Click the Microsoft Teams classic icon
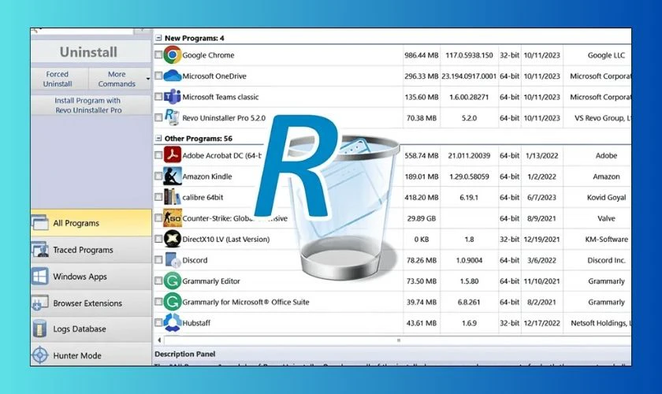662x394 pixels. click(173, 97)
